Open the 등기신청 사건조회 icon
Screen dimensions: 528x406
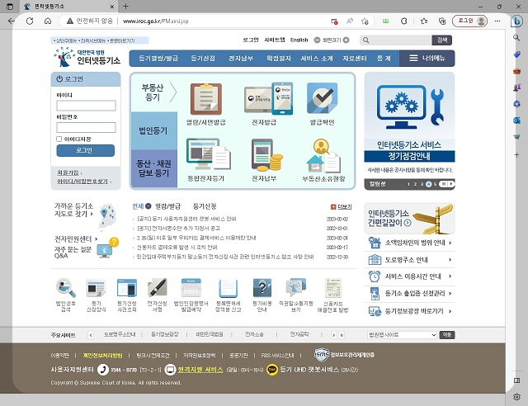(x=126, y=288)
